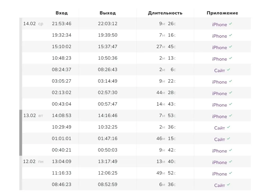Select the 13.02 вт date label

click(x=33, y=115)
